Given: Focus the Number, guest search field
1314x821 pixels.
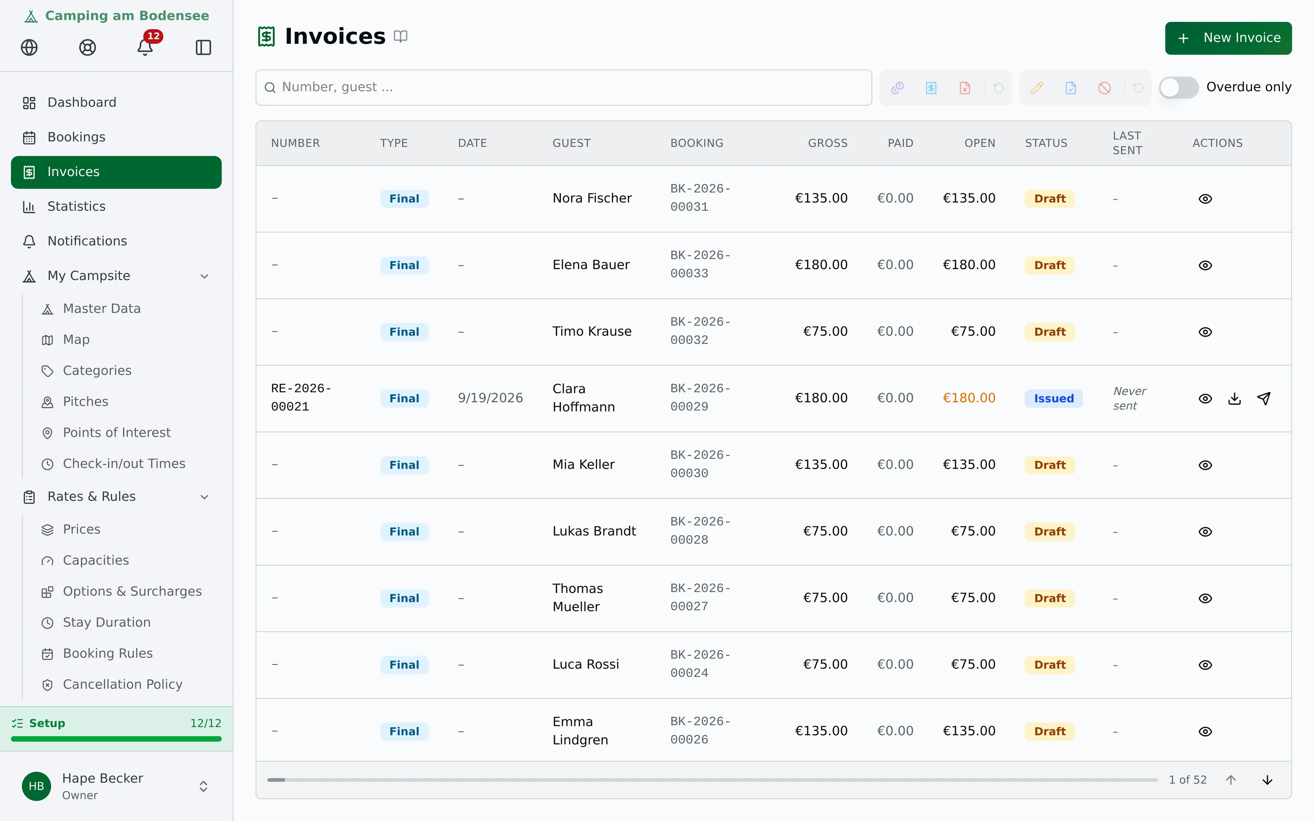Looking at the screenshot, I should pos(563,88).
